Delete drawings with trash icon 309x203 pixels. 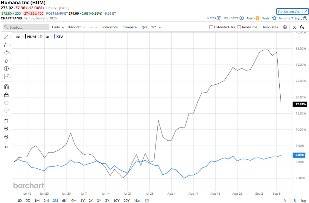point(6,121)
